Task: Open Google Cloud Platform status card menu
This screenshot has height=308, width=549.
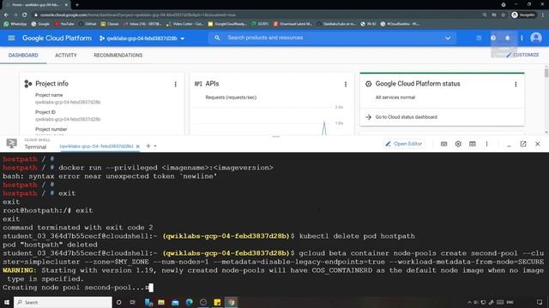Action: pyautogui.click(x=516, y=84)
